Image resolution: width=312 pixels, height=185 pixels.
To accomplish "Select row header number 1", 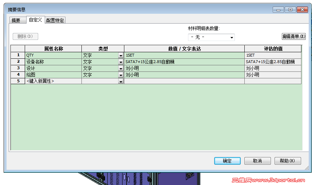I will 18,55.
